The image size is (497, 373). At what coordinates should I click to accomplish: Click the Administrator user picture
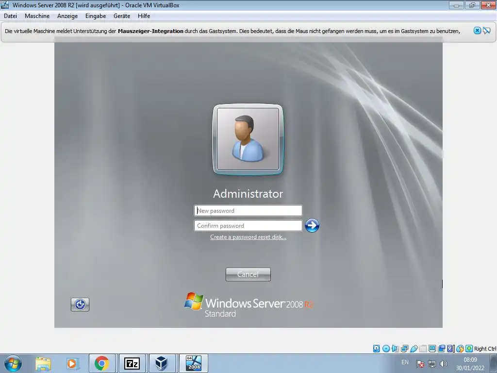point(248,139)
